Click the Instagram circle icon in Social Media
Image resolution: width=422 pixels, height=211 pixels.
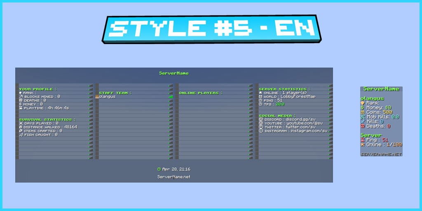[x=260, y=131]
